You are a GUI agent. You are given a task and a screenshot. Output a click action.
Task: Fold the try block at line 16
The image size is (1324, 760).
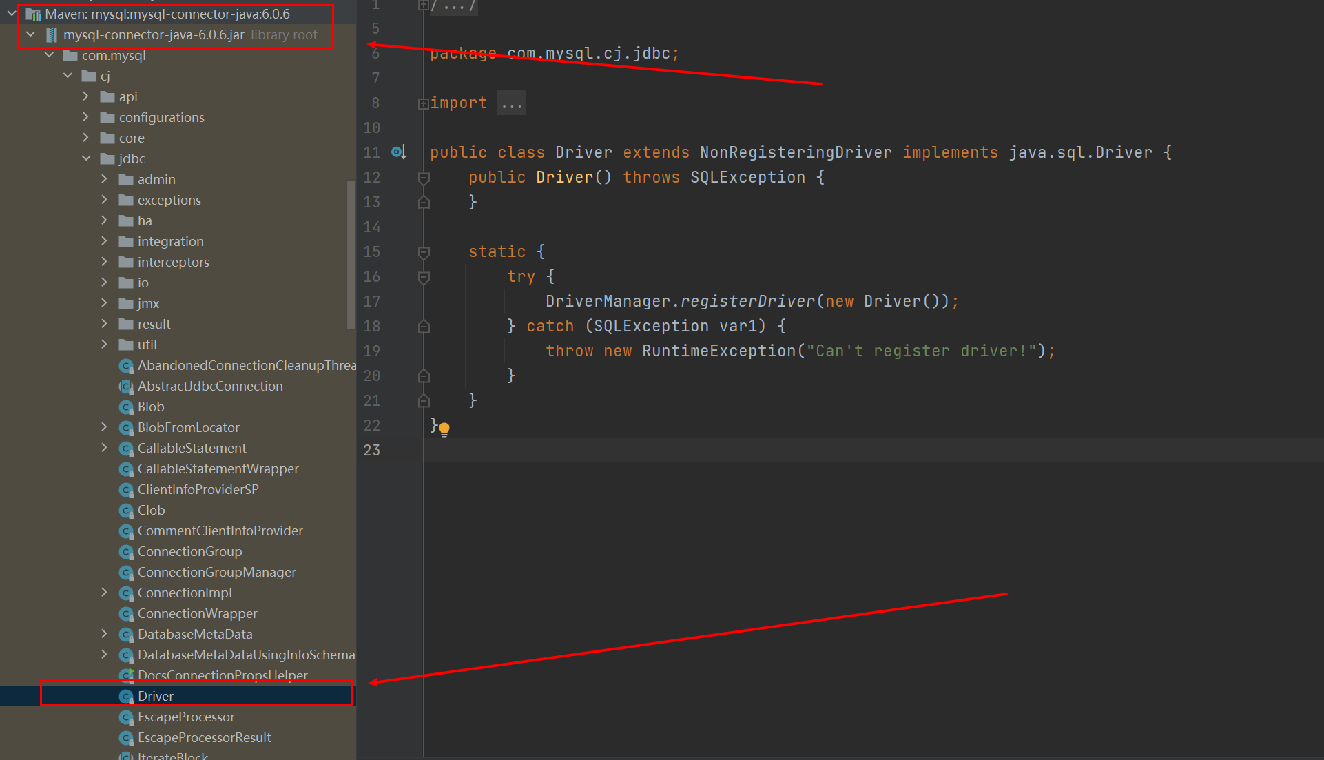[x=424, y=277]
